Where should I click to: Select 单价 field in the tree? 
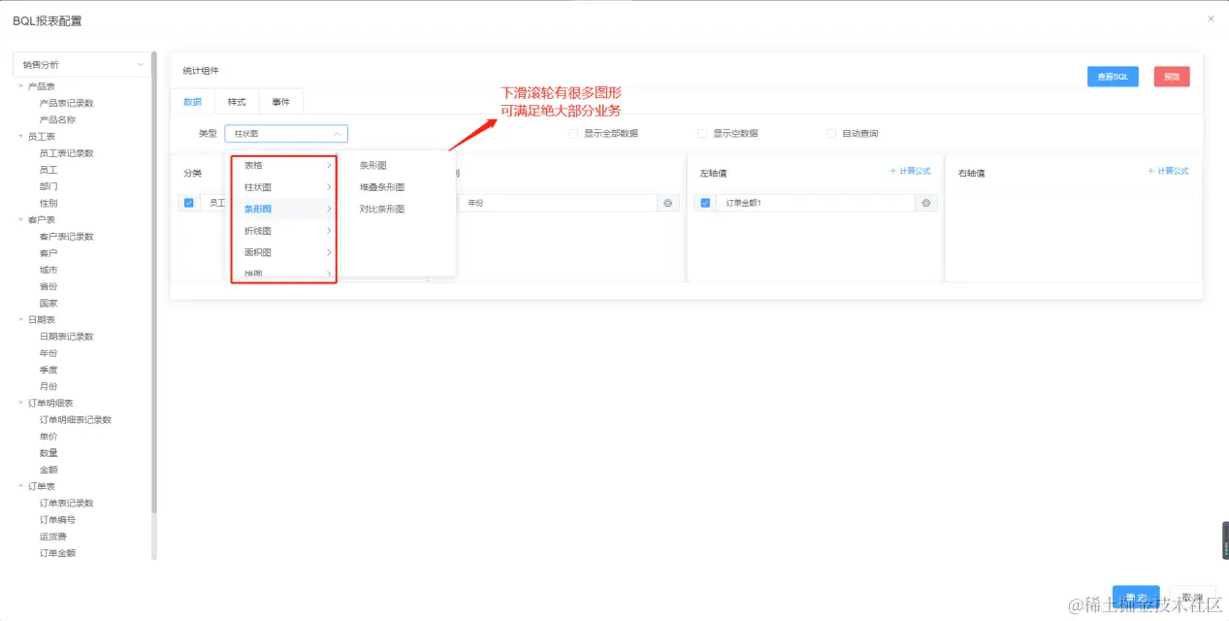pos(49,437)
